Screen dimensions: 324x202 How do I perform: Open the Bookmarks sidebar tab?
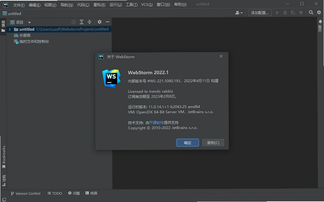point(4,157)
